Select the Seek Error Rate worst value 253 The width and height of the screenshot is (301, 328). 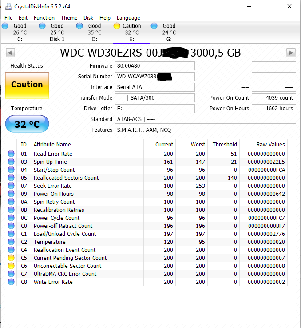coord(200,186)
